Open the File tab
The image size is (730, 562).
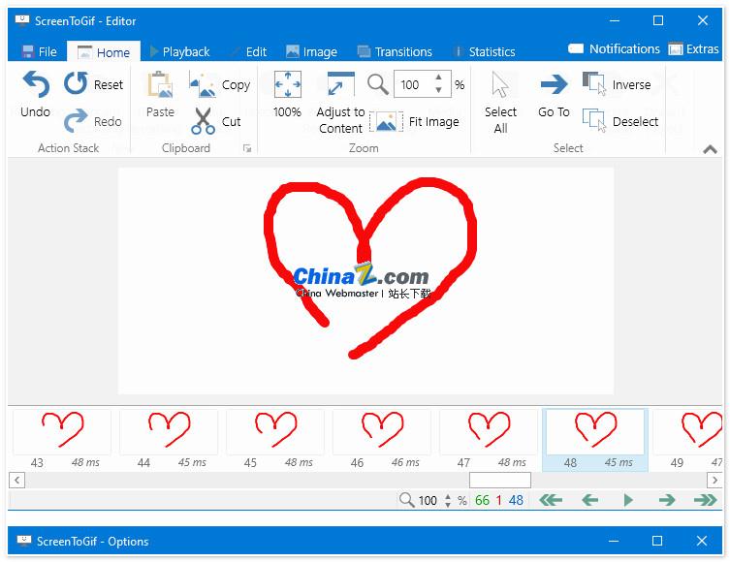[x=40, y=51]
